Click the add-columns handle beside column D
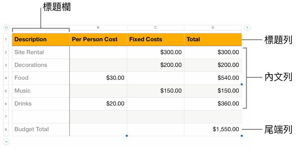This screenshot has width=298, height=149. (247, 27)
